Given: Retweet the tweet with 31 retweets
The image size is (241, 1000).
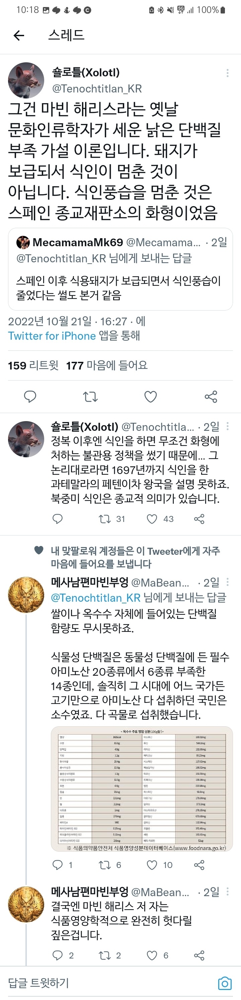Looking at the screenshot, I should tap(105, 519).
